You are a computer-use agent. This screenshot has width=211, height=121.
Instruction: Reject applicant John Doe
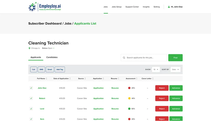162,88
